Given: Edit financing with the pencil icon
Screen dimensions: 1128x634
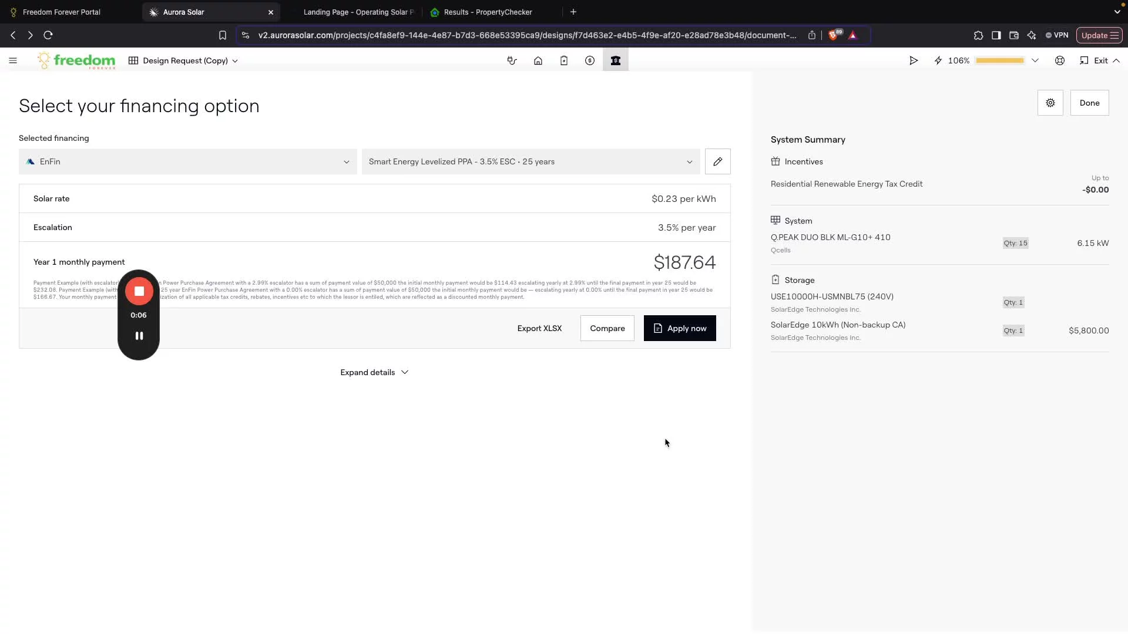Looking at the screenshot, I should point(718,161).
